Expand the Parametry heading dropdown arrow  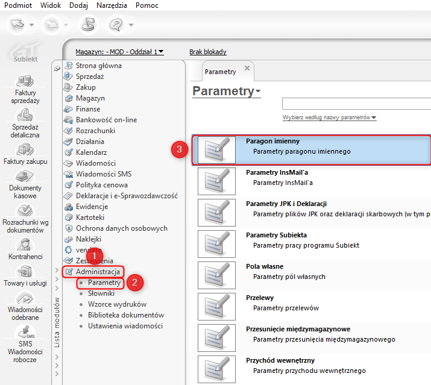pyautogui.click(x=258, y=92)
